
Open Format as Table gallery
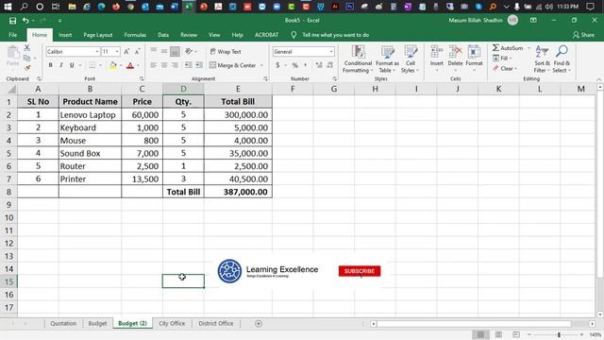[x=387, y=59]
